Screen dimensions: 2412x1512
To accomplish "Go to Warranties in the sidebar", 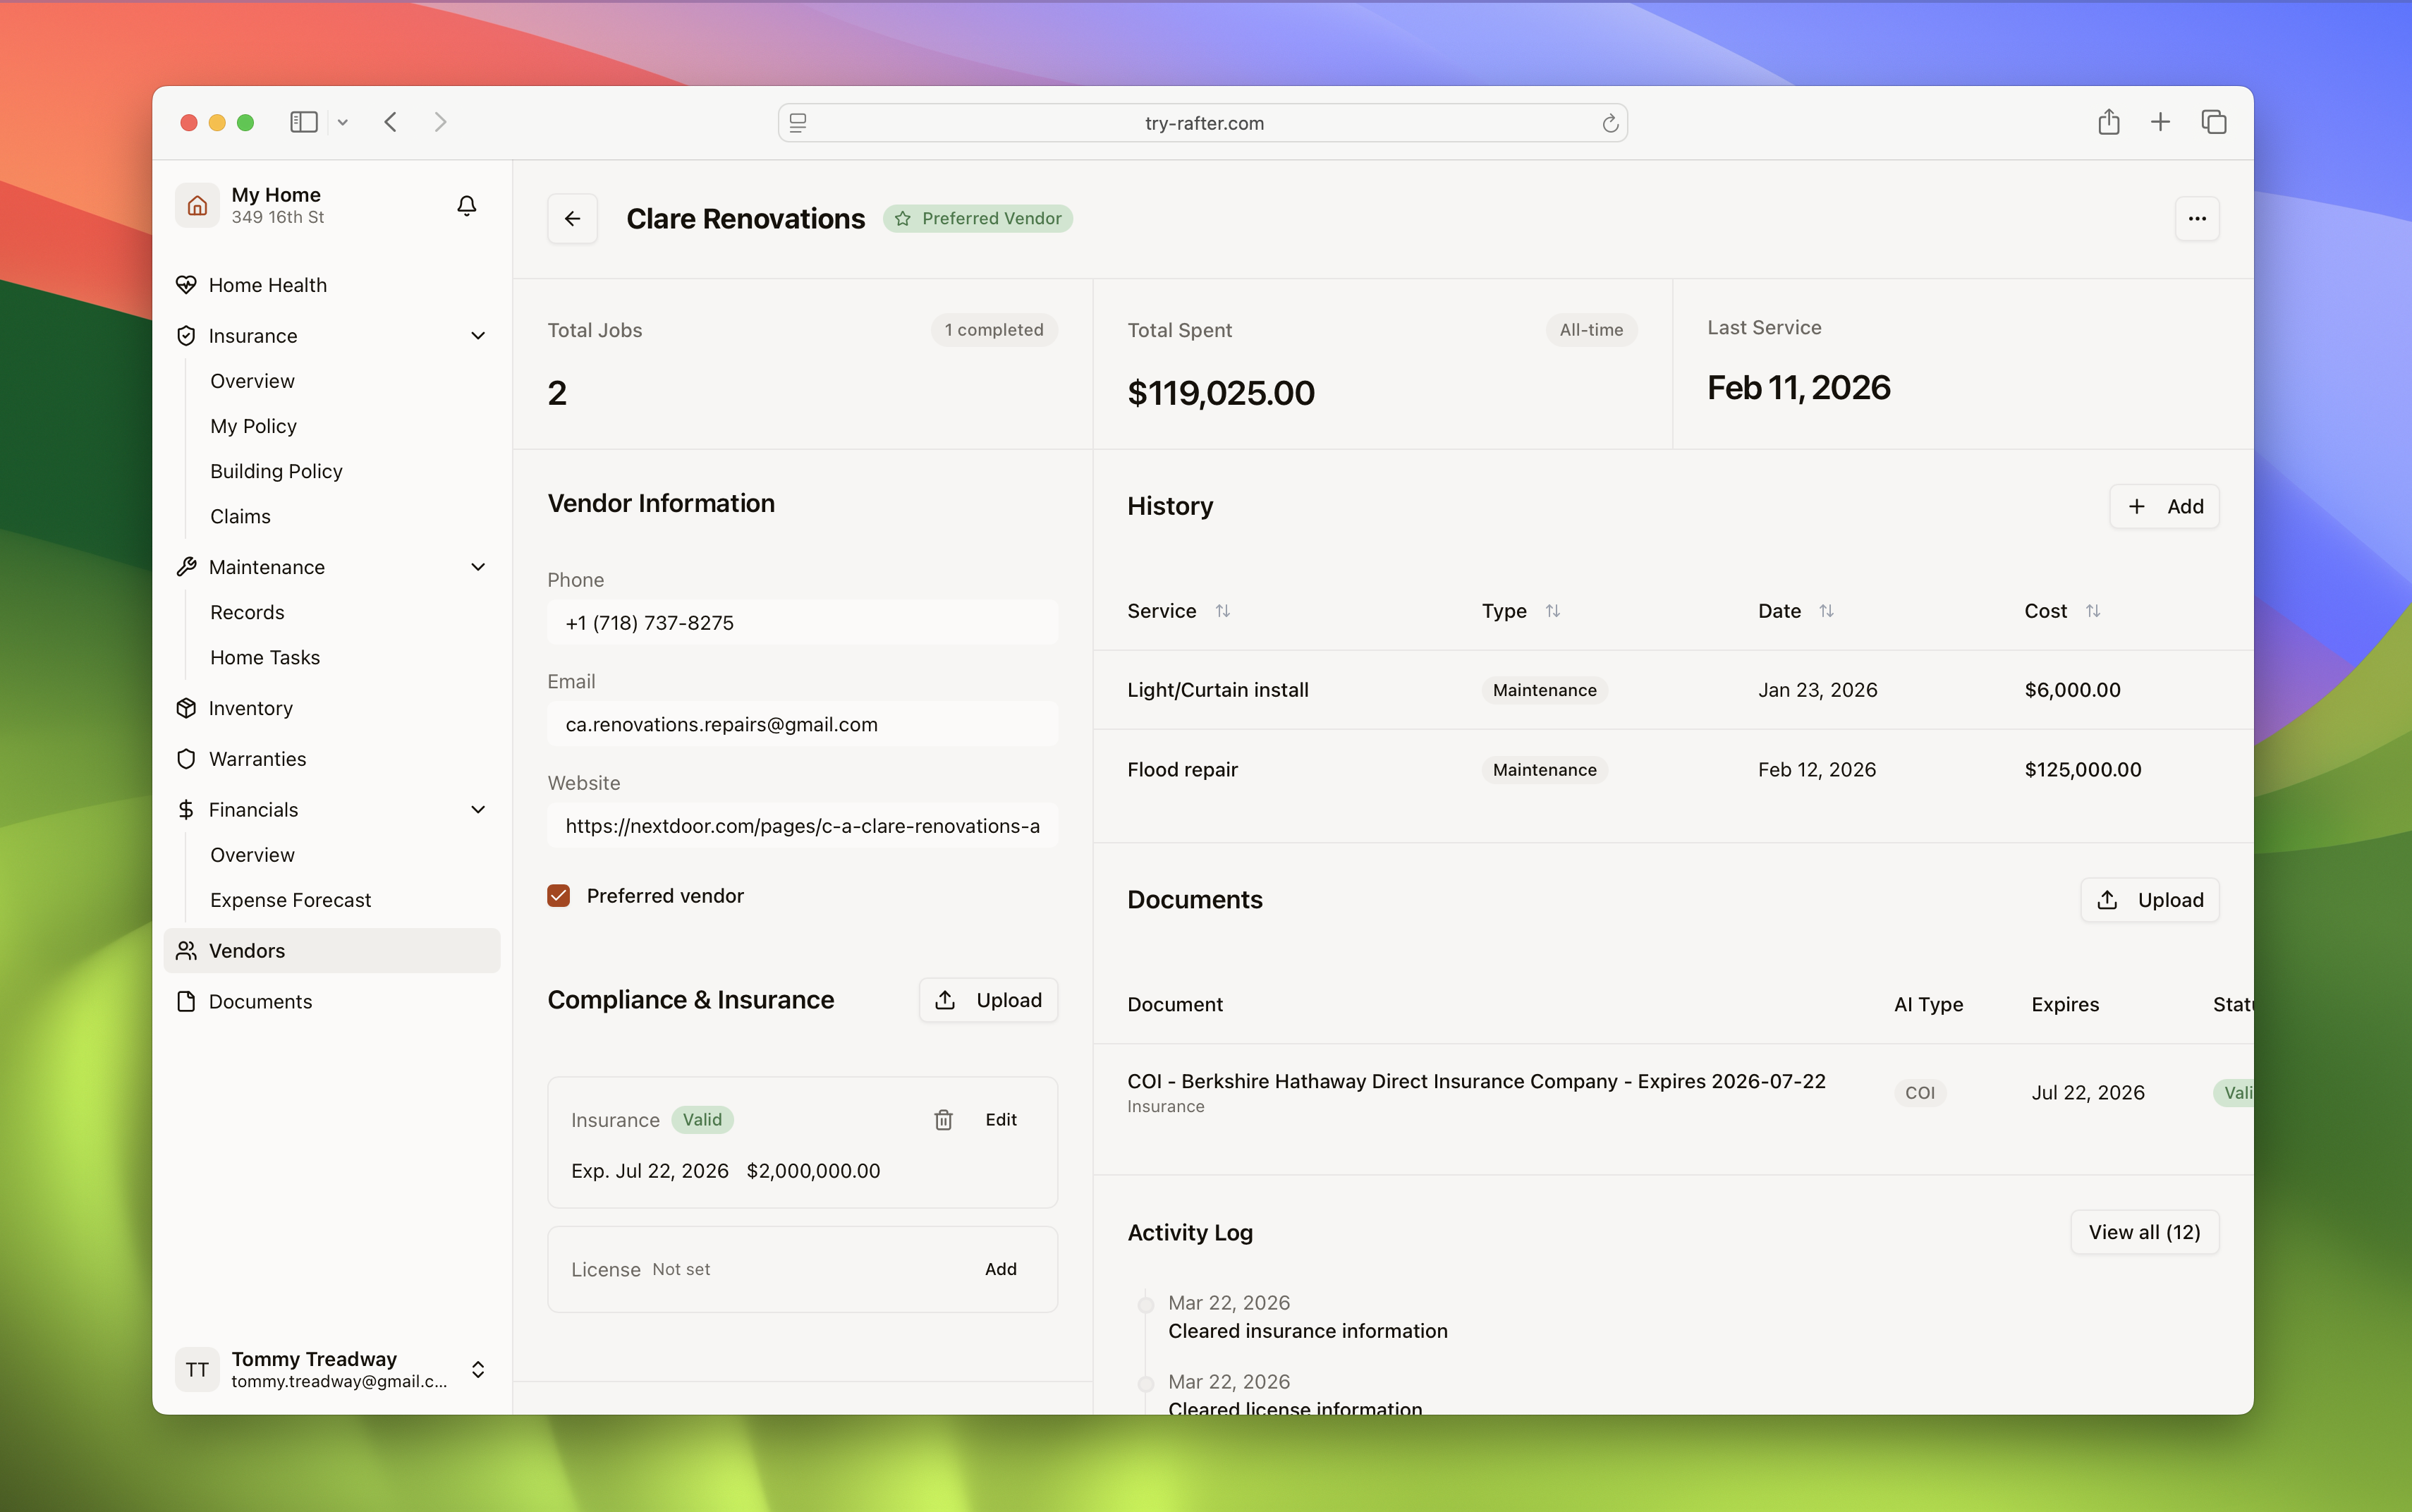I will pos(257,759).
